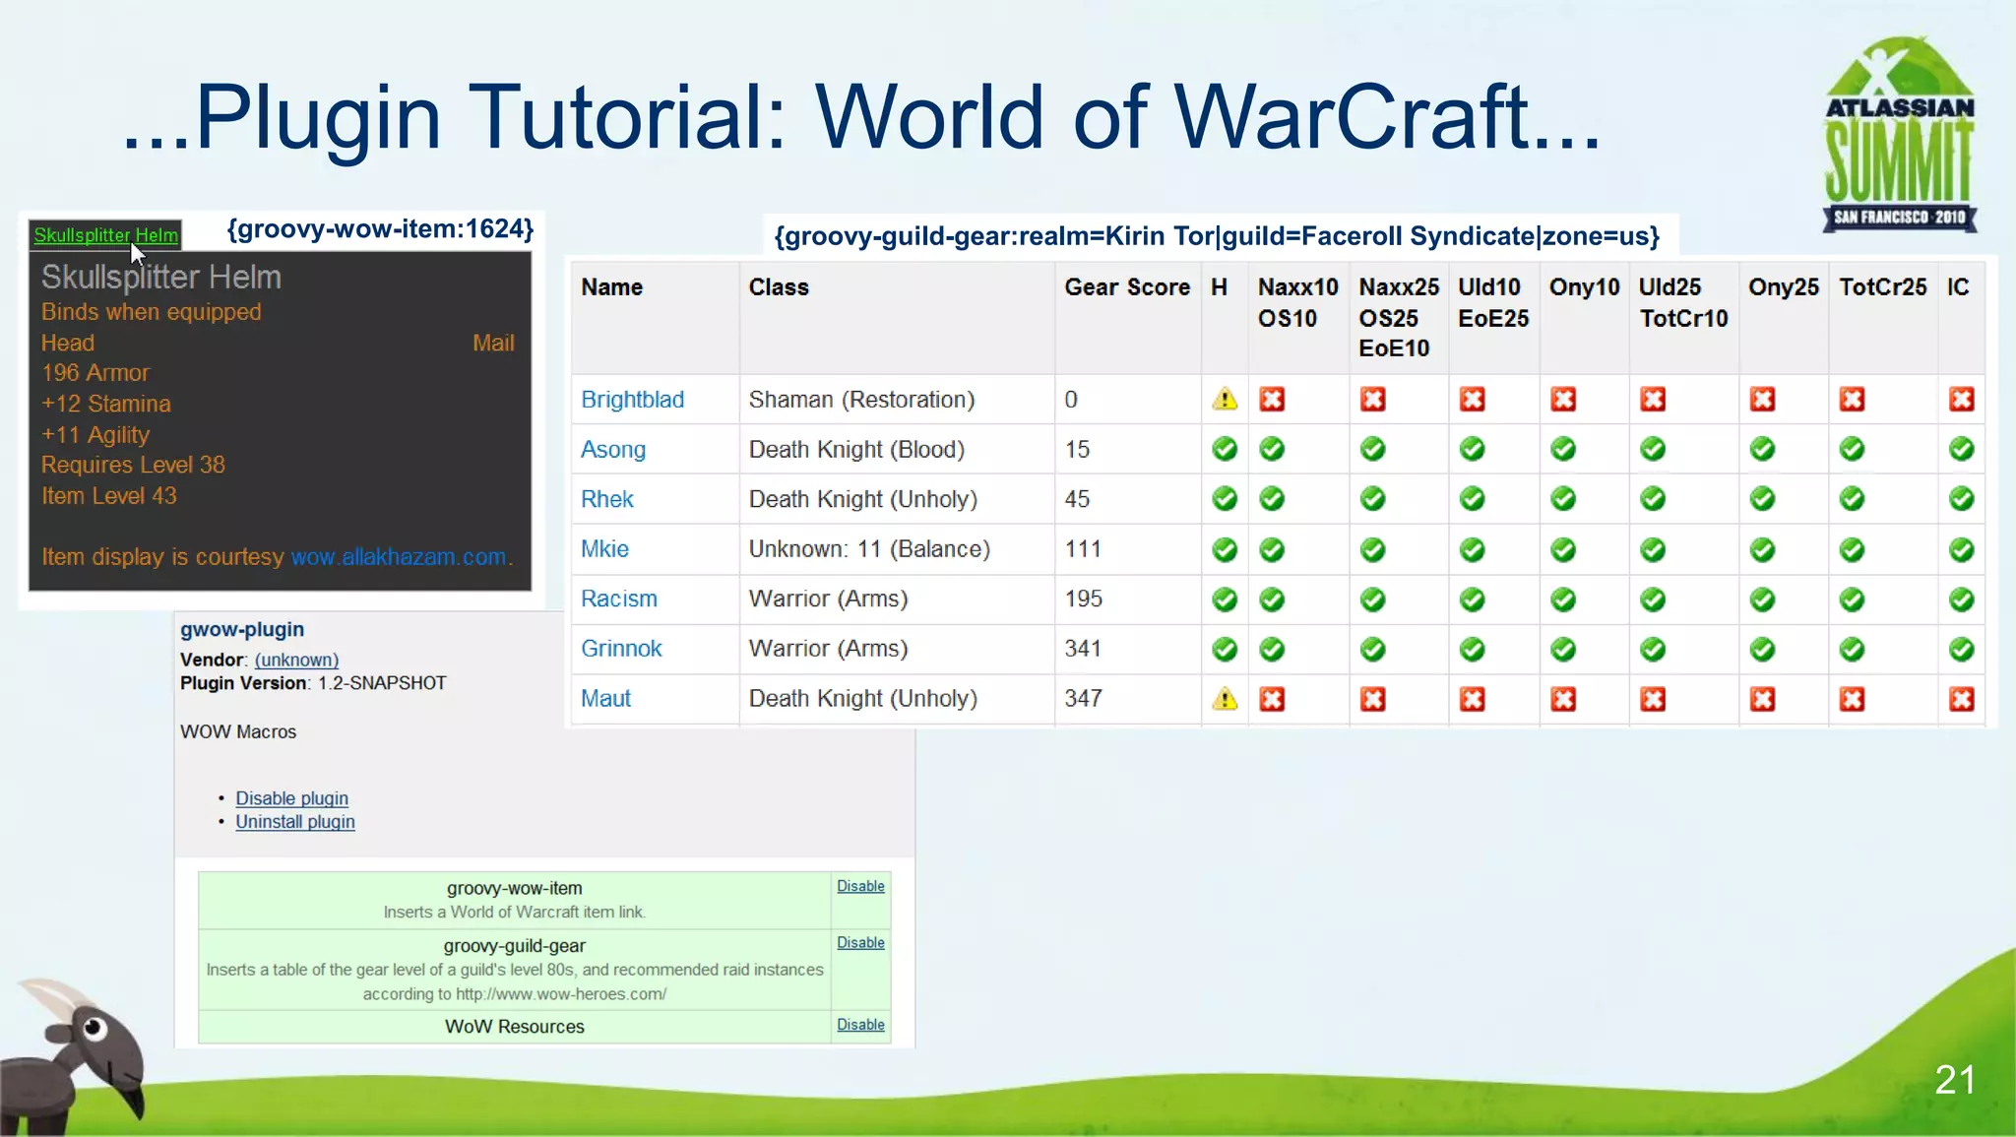Click Maut's yellow warning triangle icon
This screenshot has height=1137, width=2016.
pyautogui.click(x=1224, y=699)
